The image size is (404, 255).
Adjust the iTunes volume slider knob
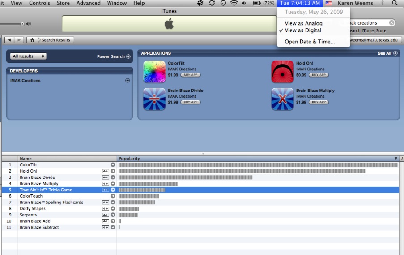22,24
